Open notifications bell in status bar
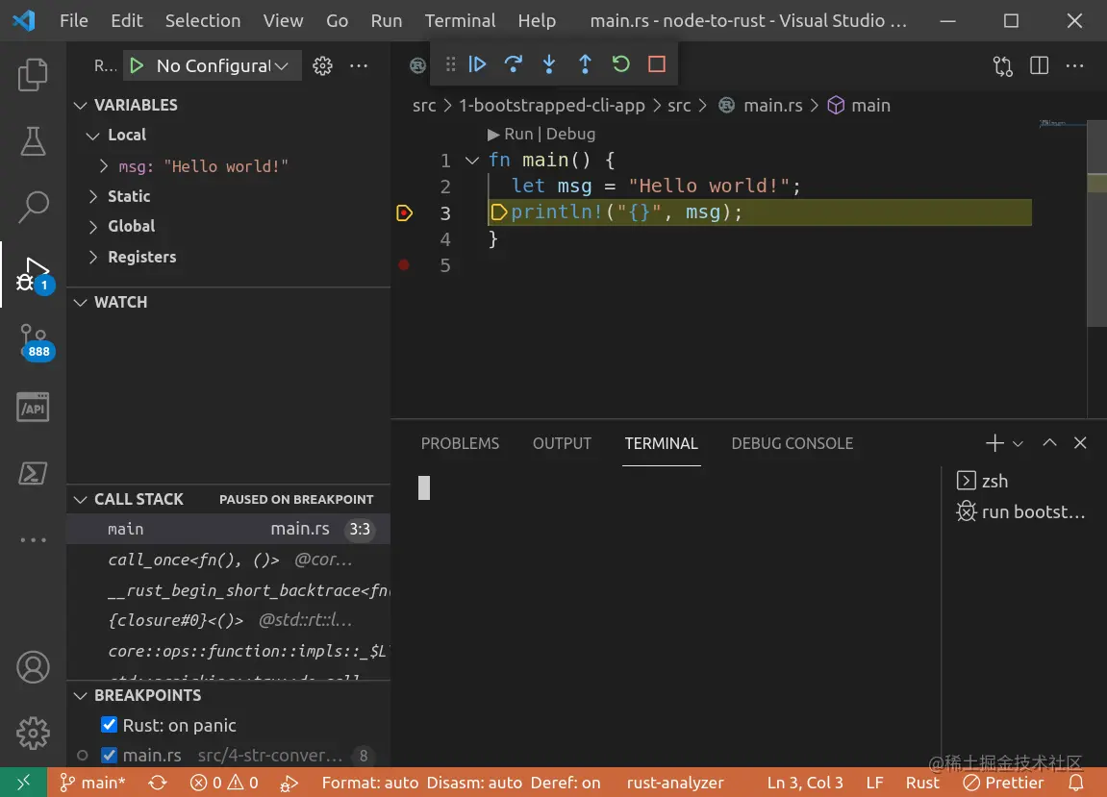The image size is (1107, 797). click(1075, 783)
